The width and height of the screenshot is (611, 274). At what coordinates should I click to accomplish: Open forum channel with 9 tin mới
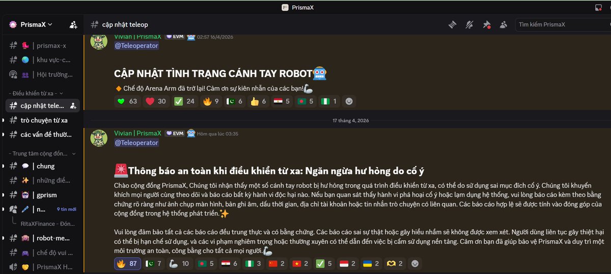coord(43,209)
